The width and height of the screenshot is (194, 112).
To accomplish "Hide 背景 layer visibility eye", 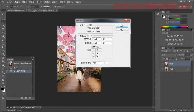I will point(163,69).
